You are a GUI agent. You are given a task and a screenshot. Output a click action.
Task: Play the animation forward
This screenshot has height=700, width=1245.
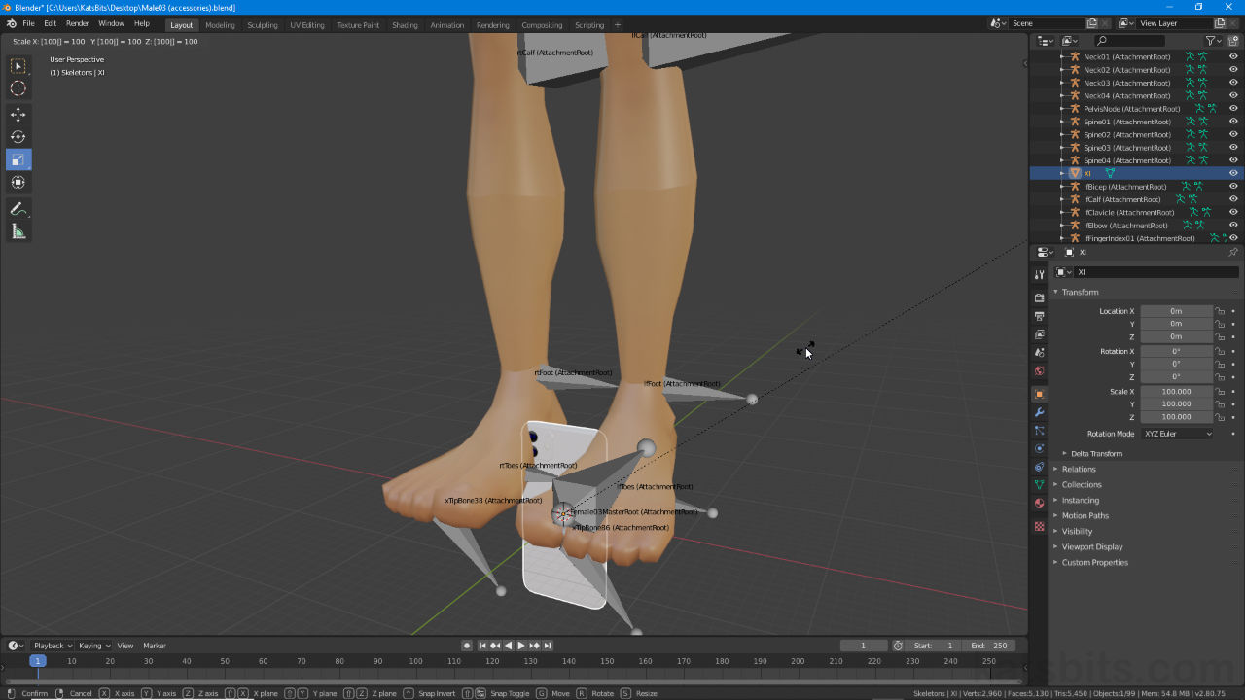click(521, 646)
